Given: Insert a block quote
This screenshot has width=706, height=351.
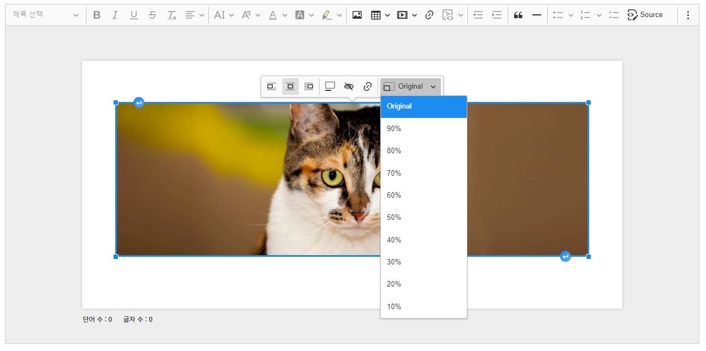Looking at the screenshot, I should [518, 15].
